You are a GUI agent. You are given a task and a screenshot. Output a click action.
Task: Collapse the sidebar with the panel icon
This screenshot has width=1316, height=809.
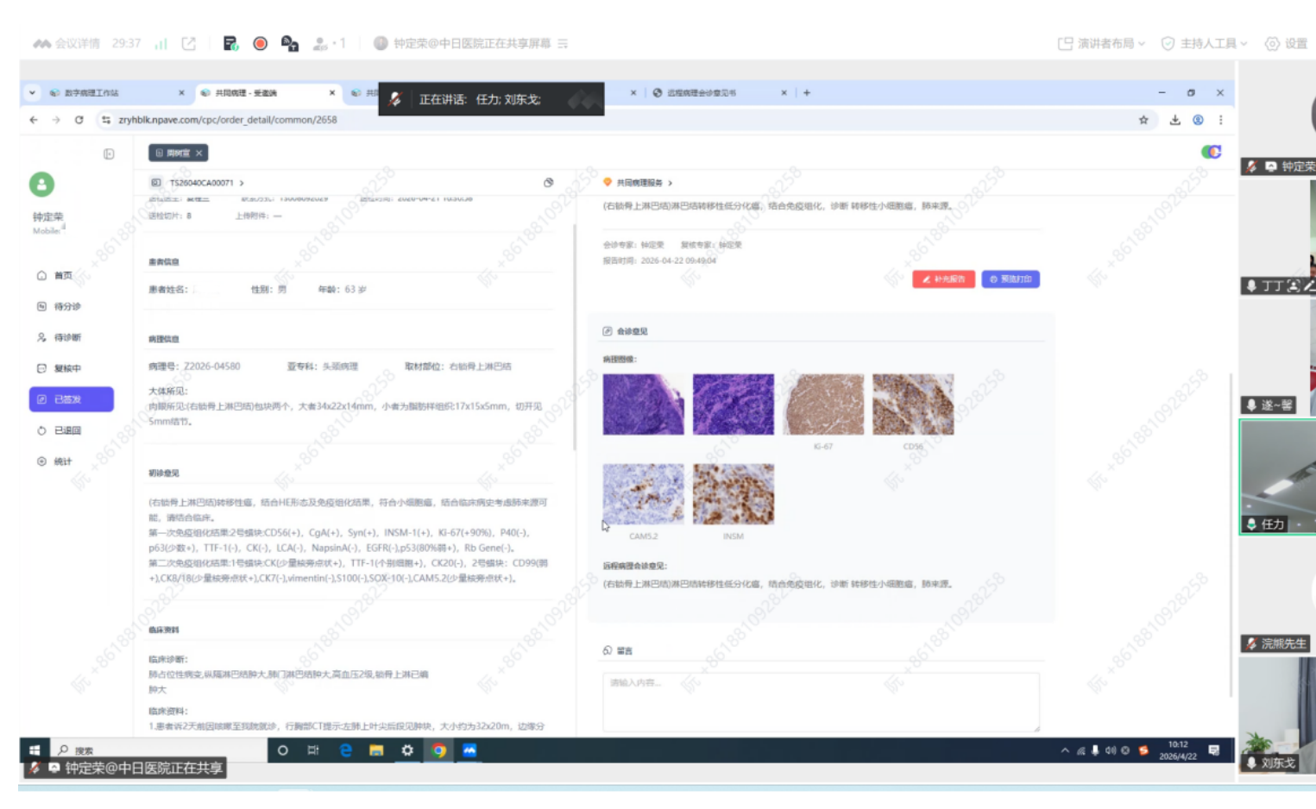click(109, 154)
